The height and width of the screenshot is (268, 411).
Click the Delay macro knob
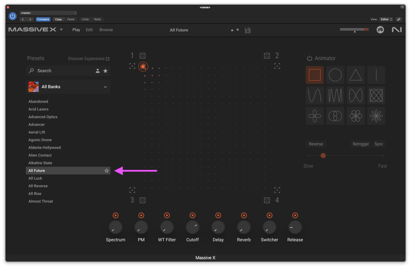218,227
